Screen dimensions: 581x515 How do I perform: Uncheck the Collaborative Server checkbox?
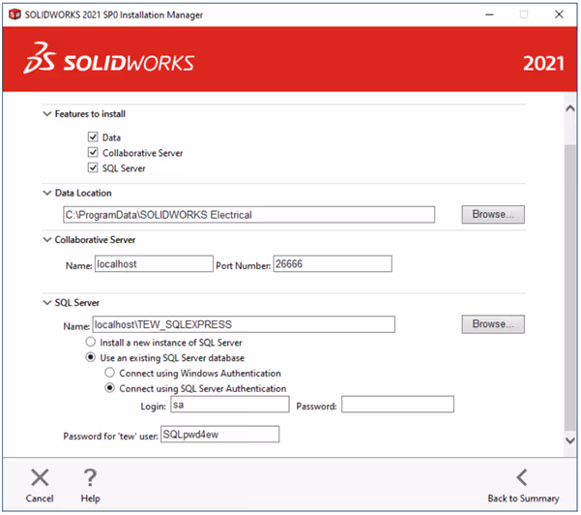[x=93, y=153]
